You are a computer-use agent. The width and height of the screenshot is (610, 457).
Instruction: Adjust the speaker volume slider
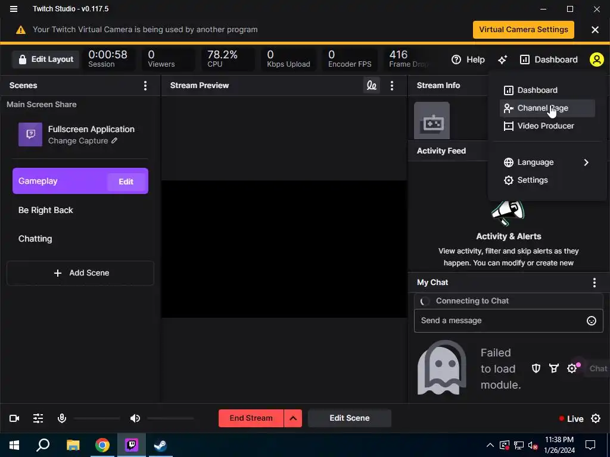point(170,418)
